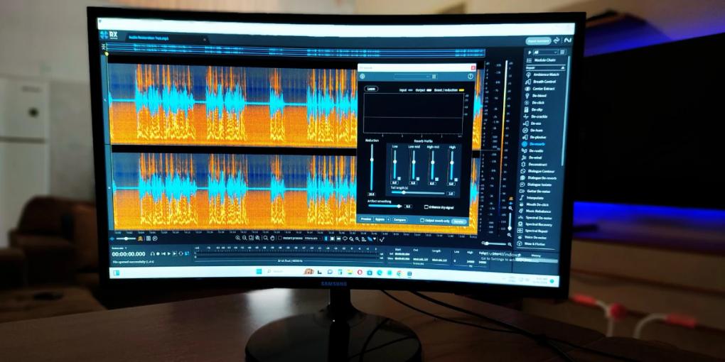
Task: Click the Tail length slider
Action: point(417,192)
